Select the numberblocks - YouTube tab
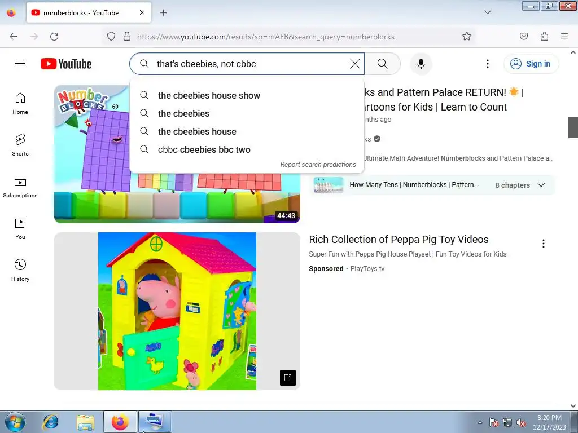The width and height of the screenshot is (578, 433). [x=89, y=12]
